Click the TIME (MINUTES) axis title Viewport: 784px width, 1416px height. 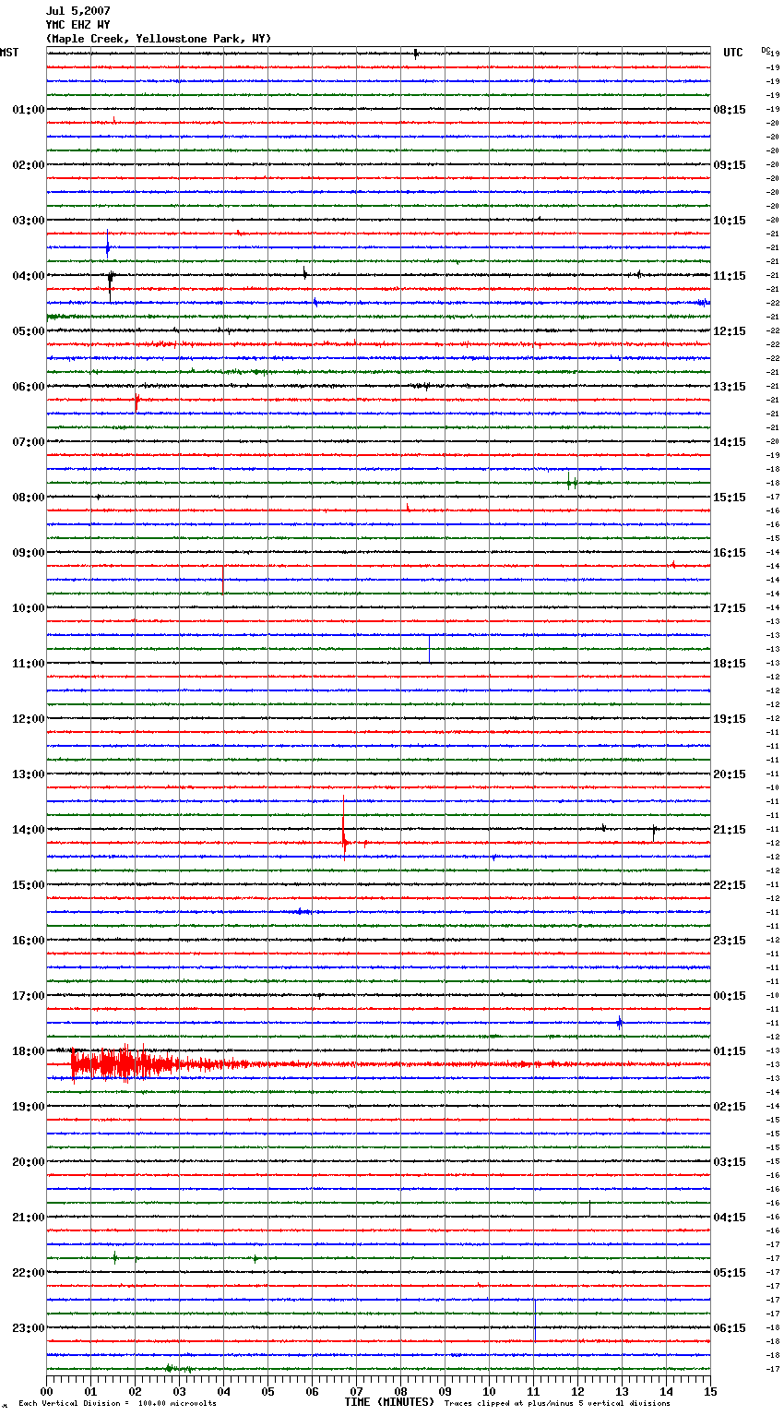389,1402
